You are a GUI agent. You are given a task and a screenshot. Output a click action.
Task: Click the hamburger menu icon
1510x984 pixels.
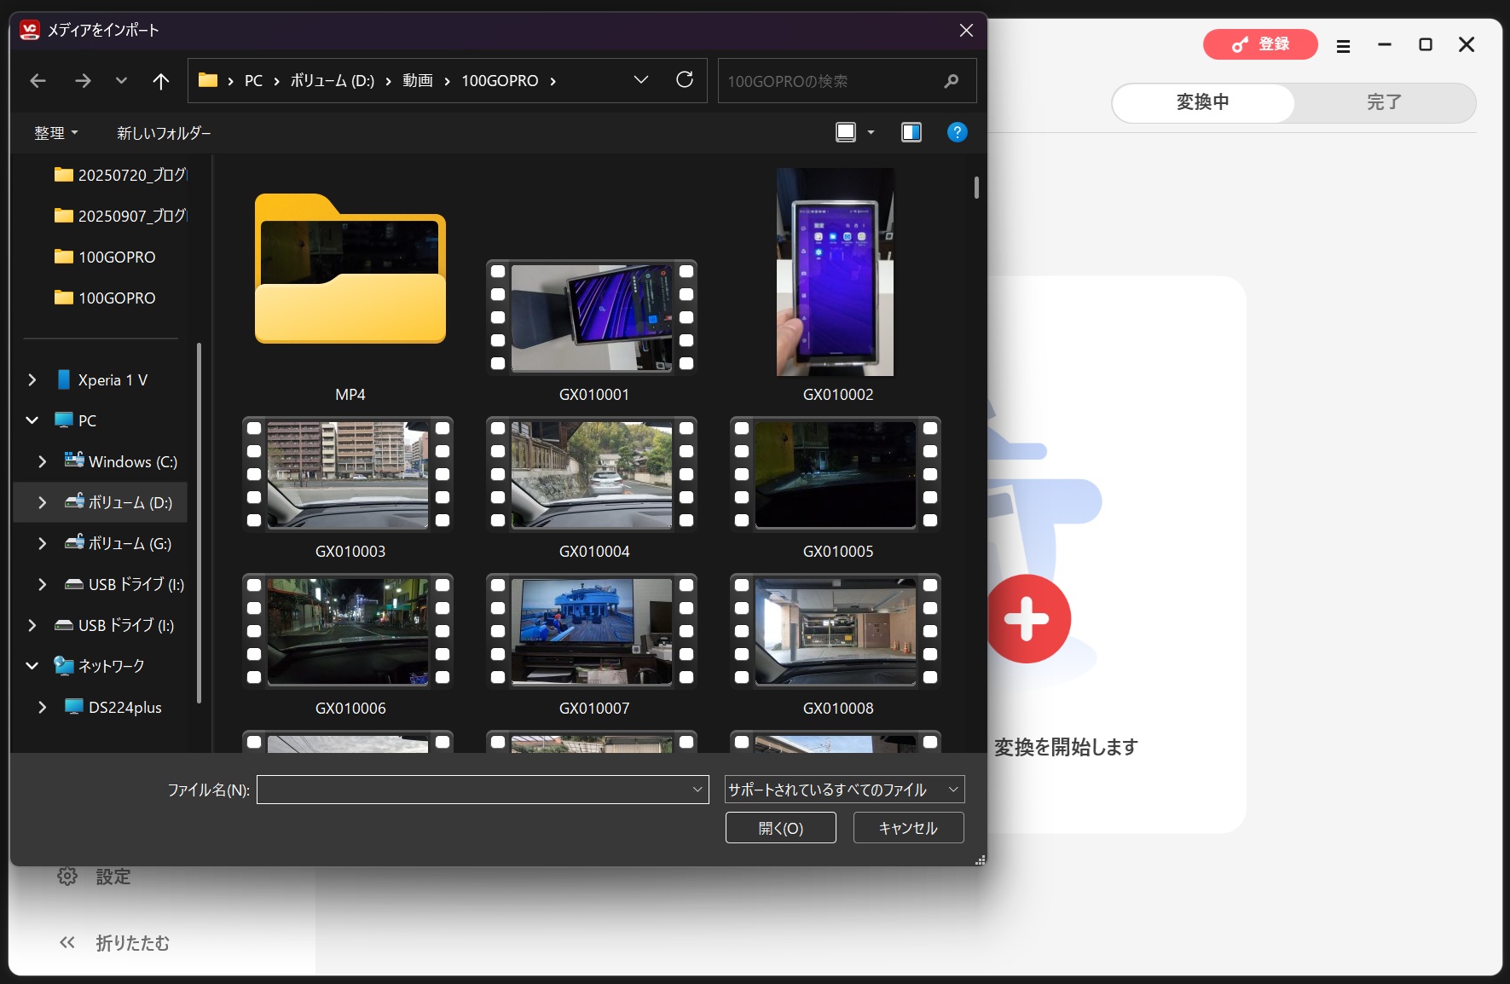point(1343,46)
